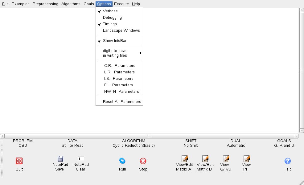Open View/Edit Matrix A icon
Image resolution: width=304 pixels, height=185 pixels.
point(184,159)
